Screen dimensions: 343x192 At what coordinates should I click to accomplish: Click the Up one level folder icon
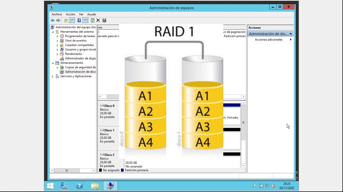tap(66, 20)
